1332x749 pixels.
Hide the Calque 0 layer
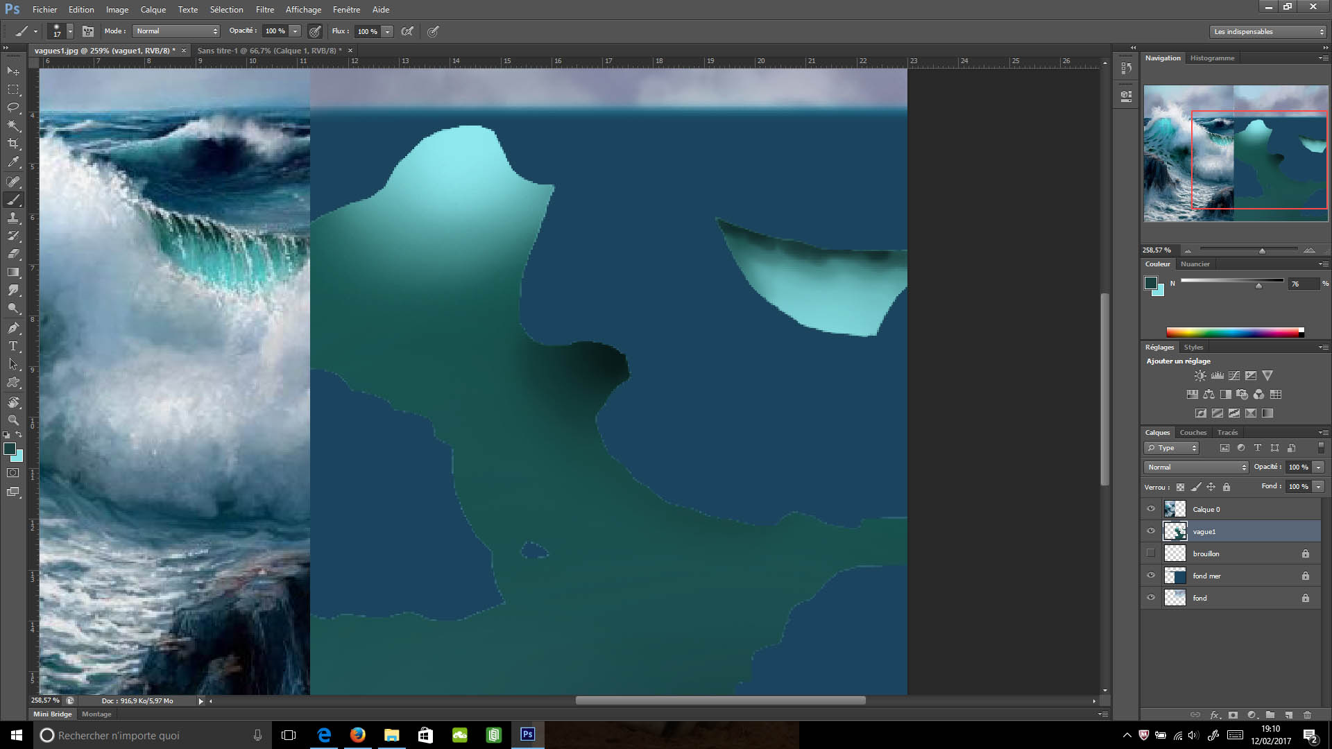point(1151,509)
